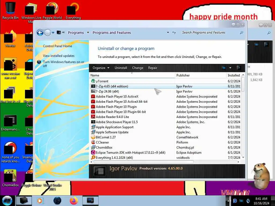Open the Recycle Bin desktop icon

[10, 10]
